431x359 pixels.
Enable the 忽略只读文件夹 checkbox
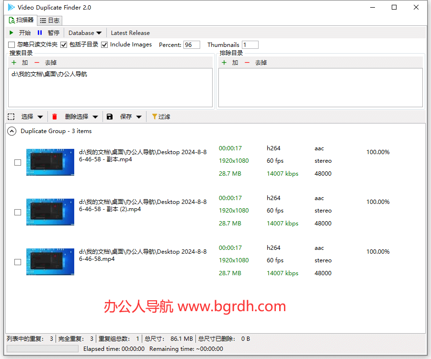[x=11, y=45]
